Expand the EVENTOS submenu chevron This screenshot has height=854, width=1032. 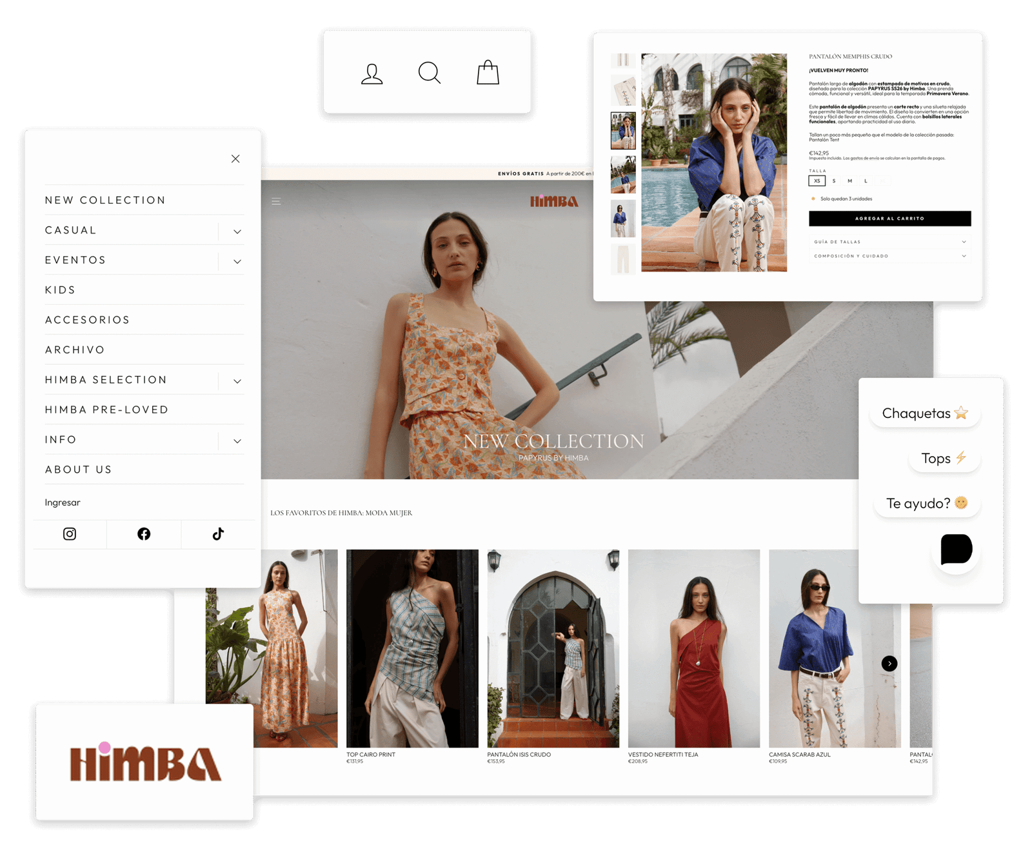coord(237,261)
